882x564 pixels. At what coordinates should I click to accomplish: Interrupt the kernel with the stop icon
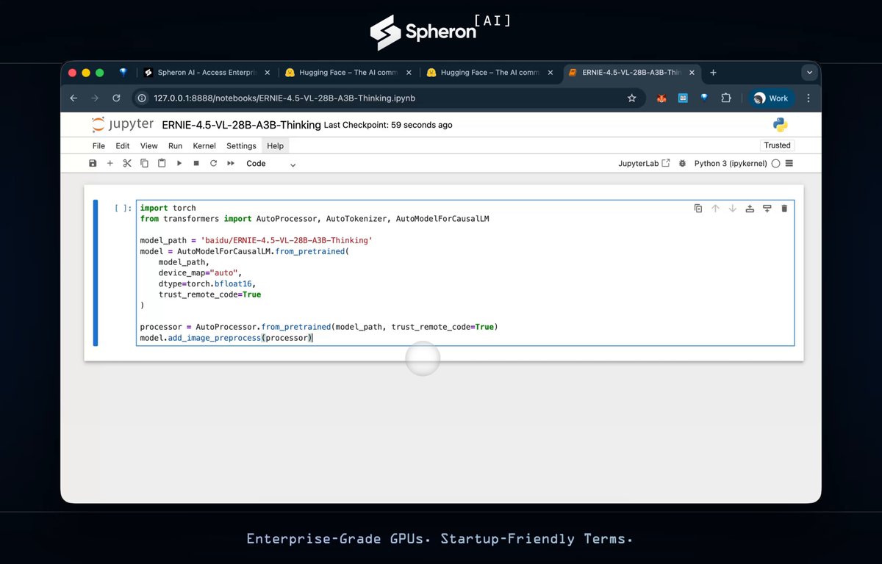(x=196, y=163)
